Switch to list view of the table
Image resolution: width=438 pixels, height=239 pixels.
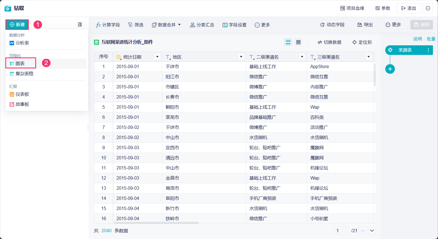click(288, 42)
